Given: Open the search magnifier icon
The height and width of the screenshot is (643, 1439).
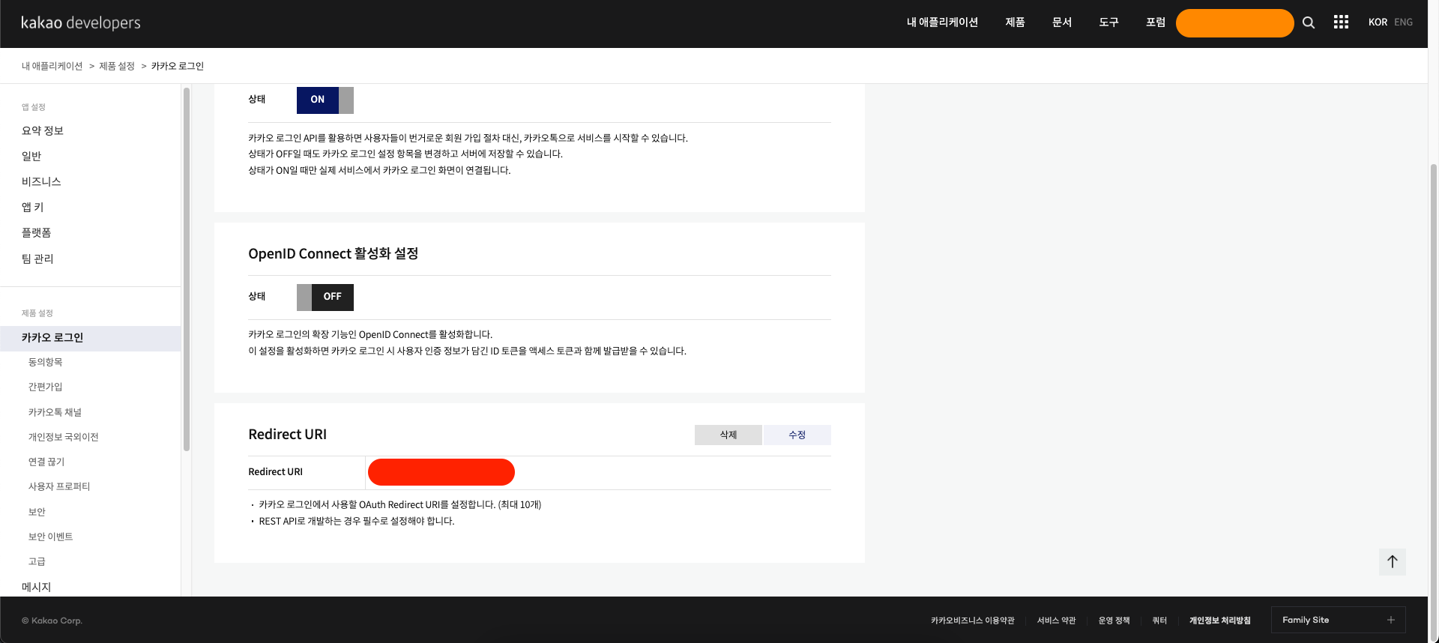Looking at the screenshot, I should (1309, 22).
